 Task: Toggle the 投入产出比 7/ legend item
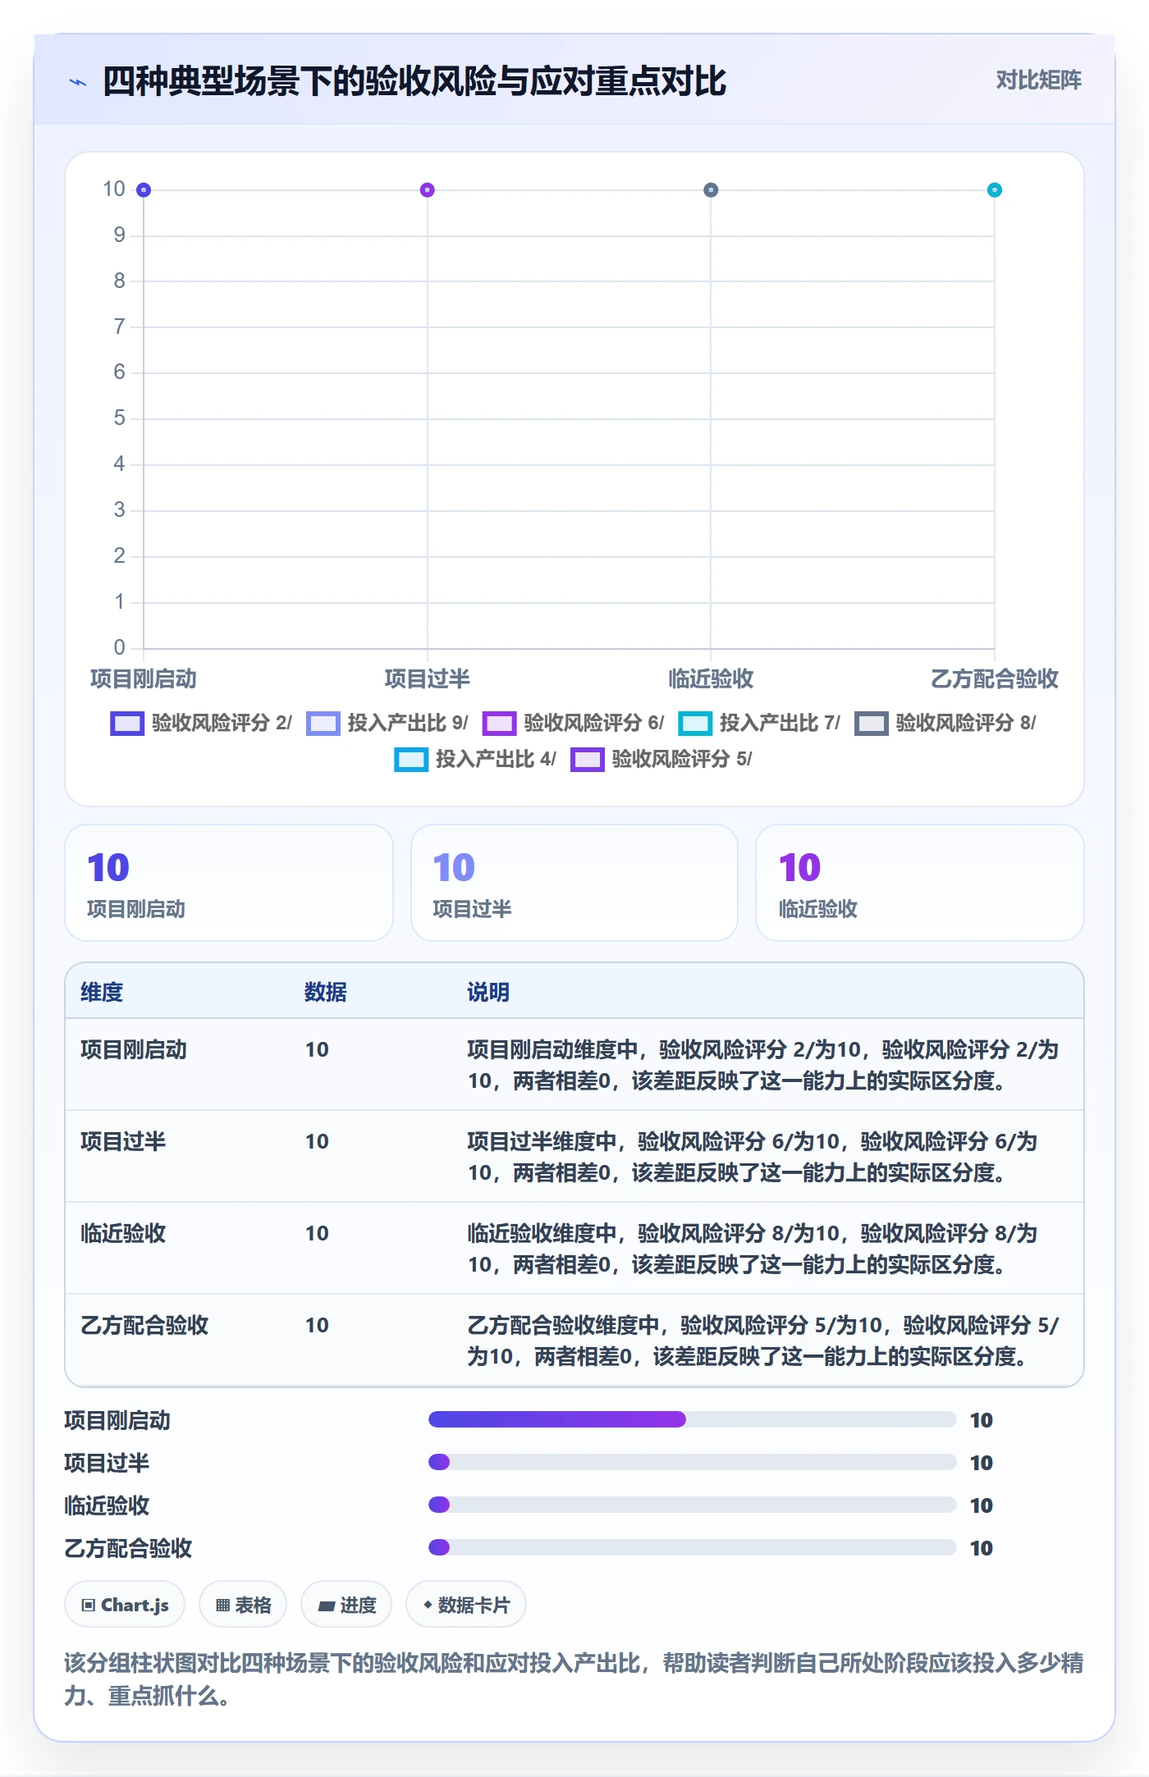(x=760, y=723)
